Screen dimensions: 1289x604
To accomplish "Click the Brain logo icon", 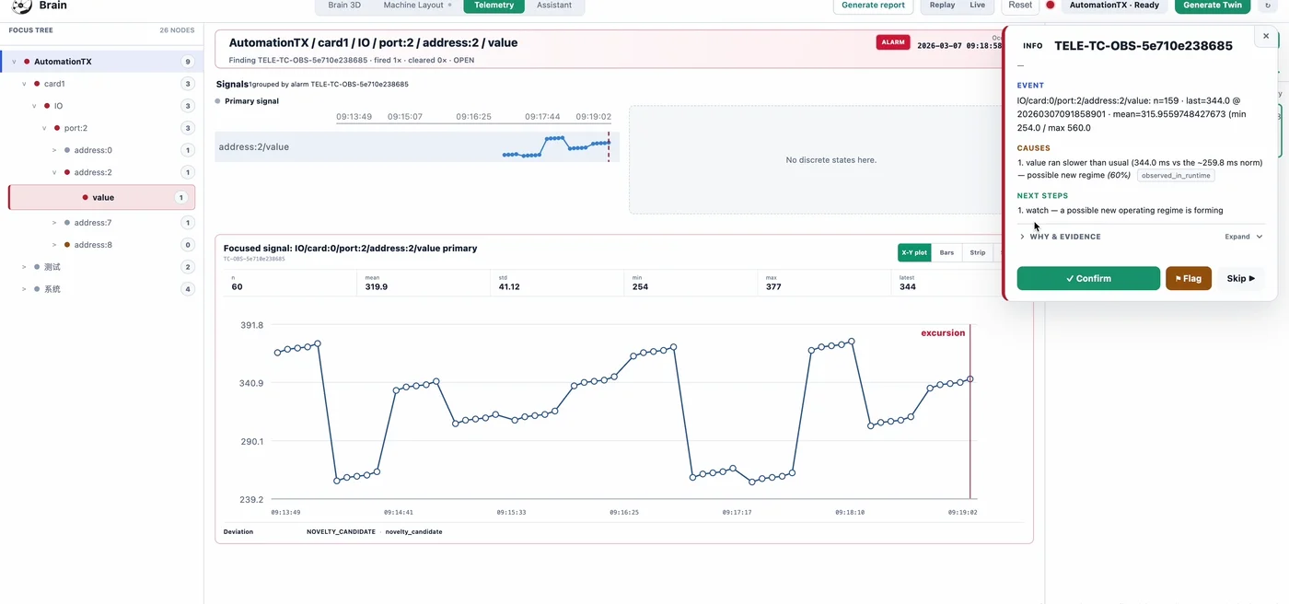I will [21, 6].
